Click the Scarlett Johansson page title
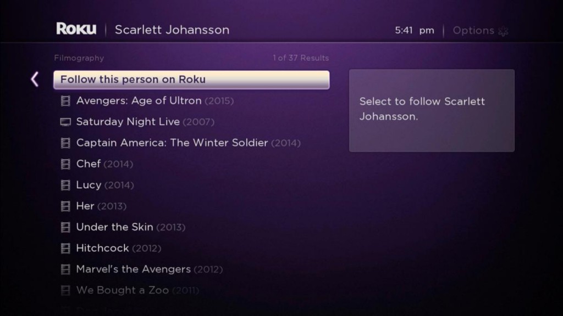563x316 pixels. 172,30
